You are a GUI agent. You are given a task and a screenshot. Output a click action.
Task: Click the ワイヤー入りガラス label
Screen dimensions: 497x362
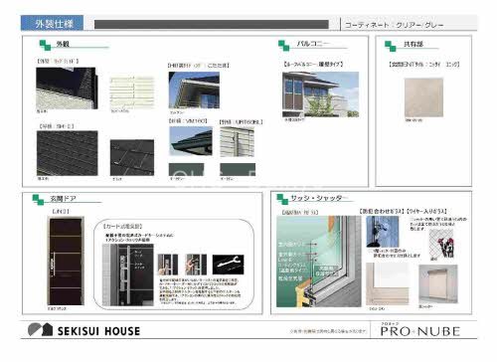click(427, 211)
